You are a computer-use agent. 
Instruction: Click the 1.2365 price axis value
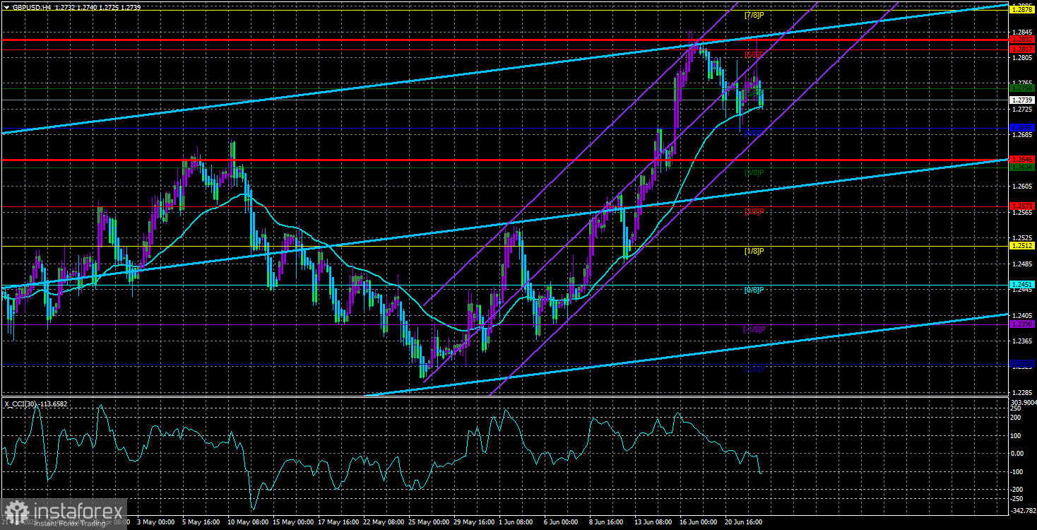1021,341
